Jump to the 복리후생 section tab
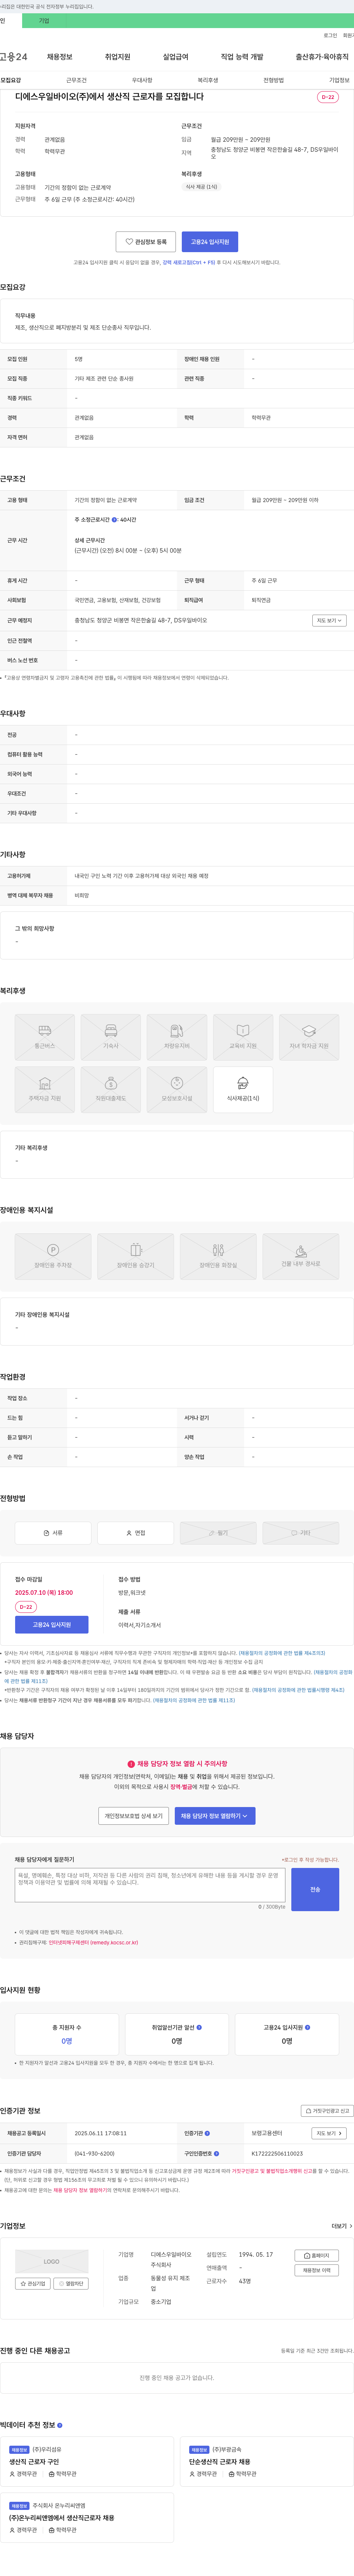354x2576 pixels. pos(208,80)
